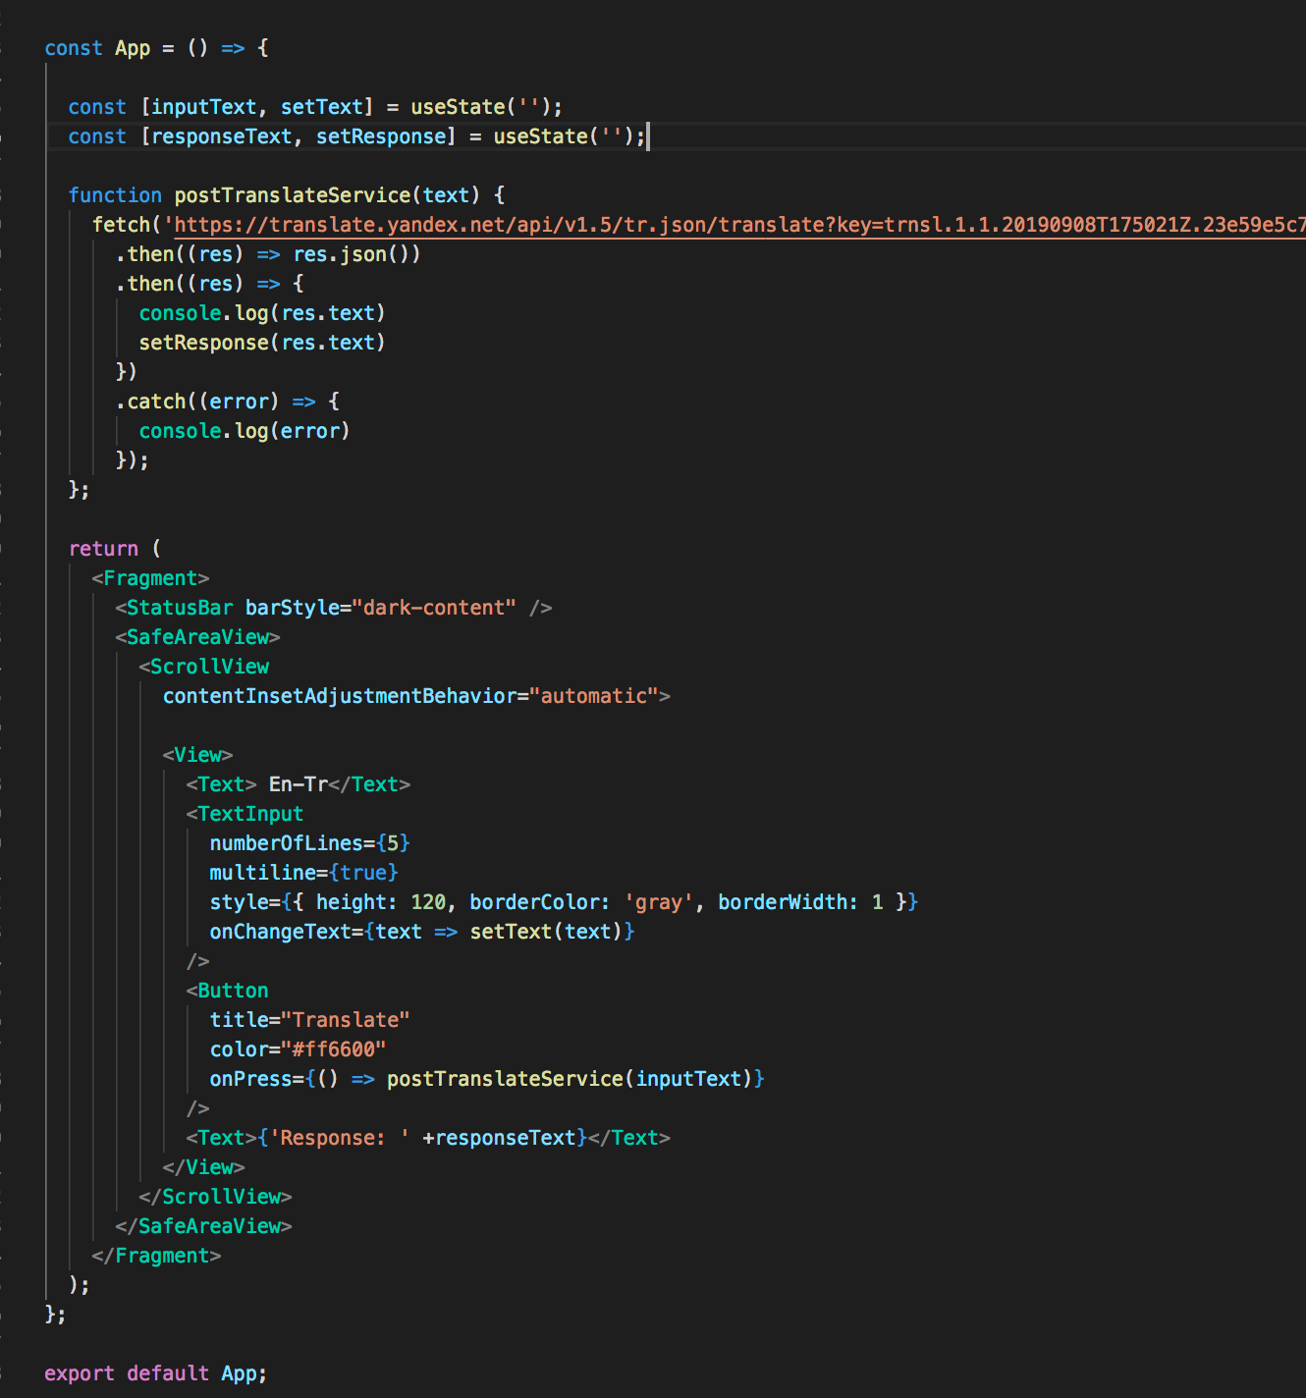This screenshot has width=1306, height=1398.
Task: Click the 'contentInsetAdjustmentBehavior' attribute
Action: (x=340, y=696)
